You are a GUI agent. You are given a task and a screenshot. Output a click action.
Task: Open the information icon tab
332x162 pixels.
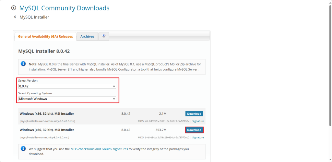103,36
